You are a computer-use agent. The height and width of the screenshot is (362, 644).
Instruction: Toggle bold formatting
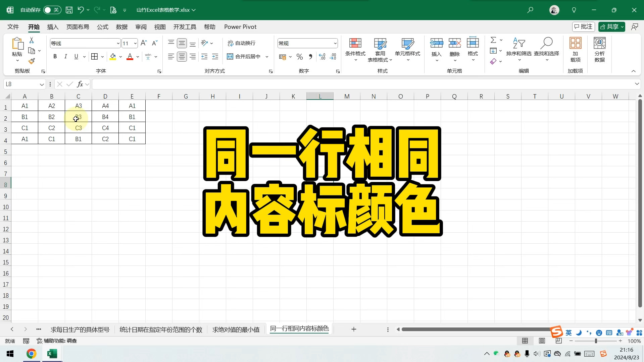55,56
